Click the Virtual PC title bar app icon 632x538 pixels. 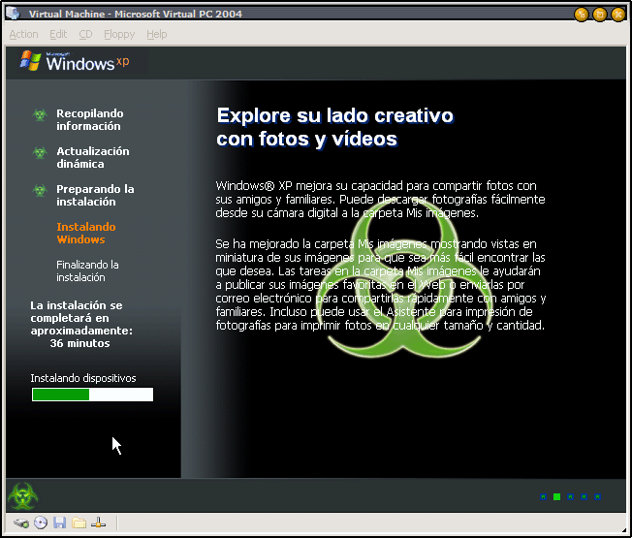(x=13, y=14)
